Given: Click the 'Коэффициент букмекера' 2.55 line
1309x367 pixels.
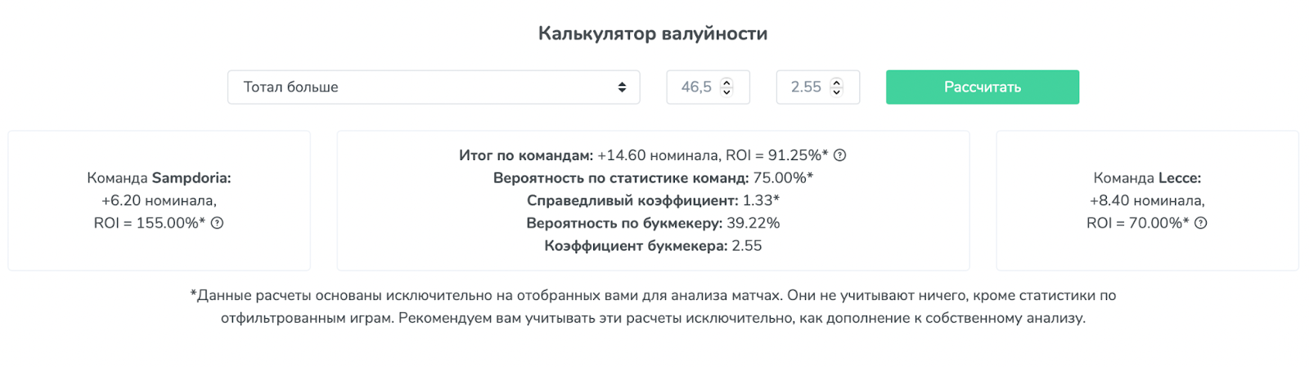Looking at the screenshot, I should point(653,246).
